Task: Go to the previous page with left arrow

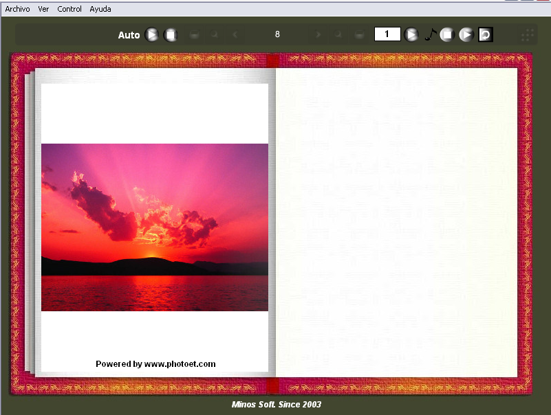Action: [x=235, y=34]
